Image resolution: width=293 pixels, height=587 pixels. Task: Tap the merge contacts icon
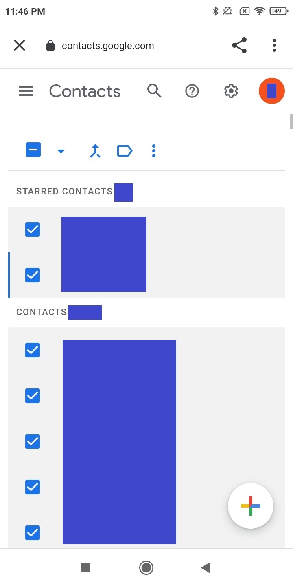[x=95, y=151]
